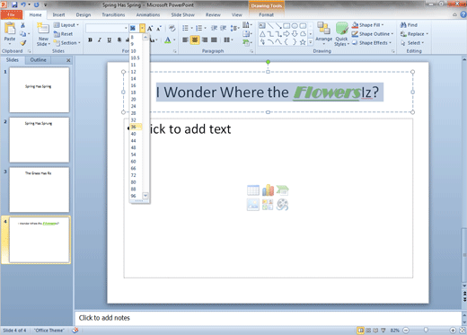
Task: Click Reset in the Slides group
Action: tap(64, 34)
